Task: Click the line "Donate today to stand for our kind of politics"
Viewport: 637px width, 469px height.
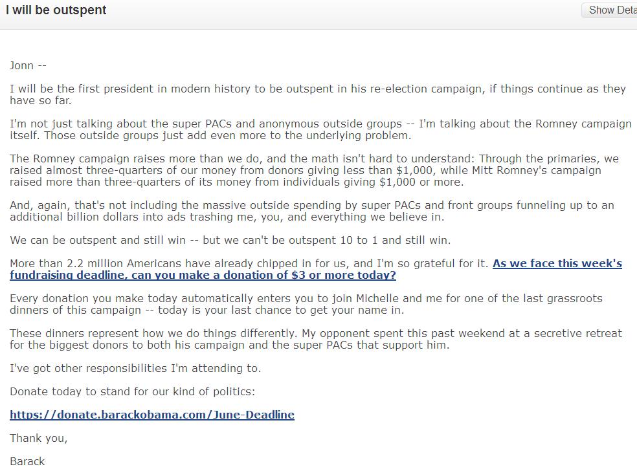Action: point(132,391)
